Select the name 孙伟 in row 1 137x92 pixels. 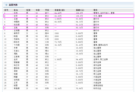click(16, 13)
